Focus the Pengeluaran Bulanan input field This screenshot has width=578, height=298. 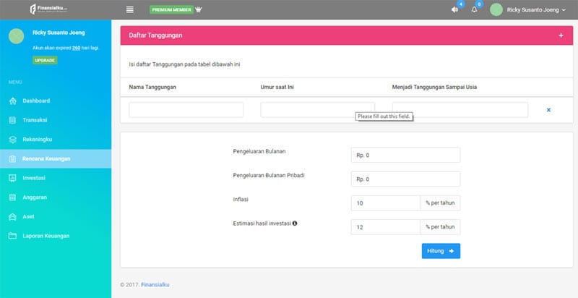click(405, 155)
